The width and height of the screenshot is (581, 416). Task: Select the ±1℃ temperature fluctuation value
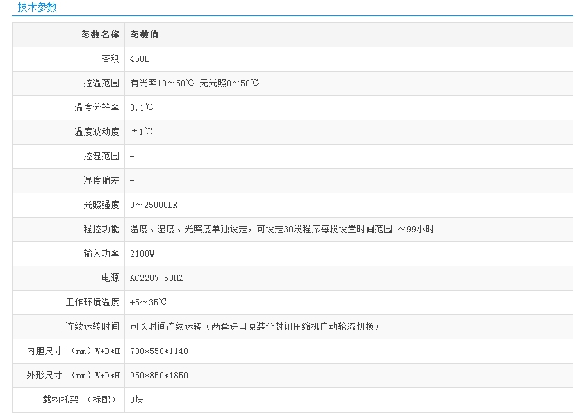click(142, 131)
